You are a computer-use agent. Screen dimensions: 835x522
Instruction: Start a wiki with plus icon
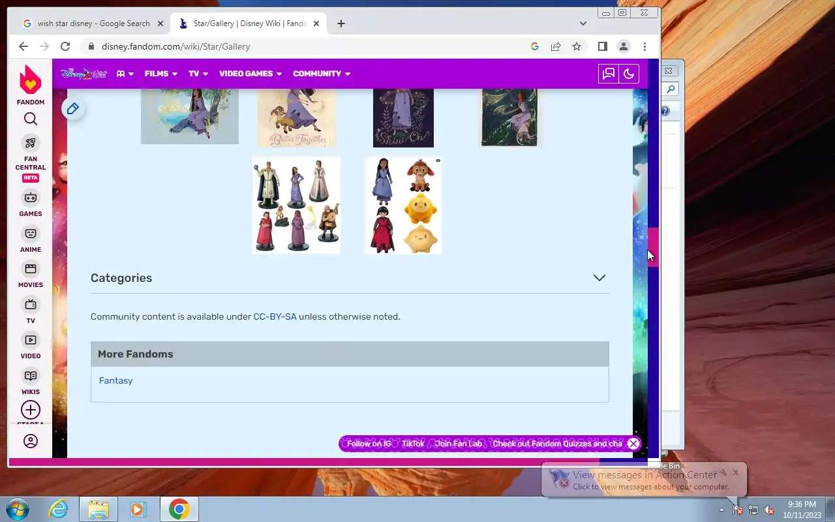[31, 410]
